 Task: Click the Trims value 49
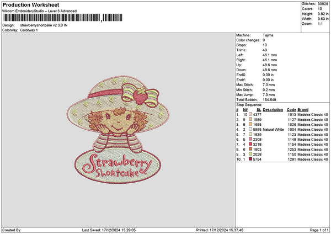coord(265,50)
